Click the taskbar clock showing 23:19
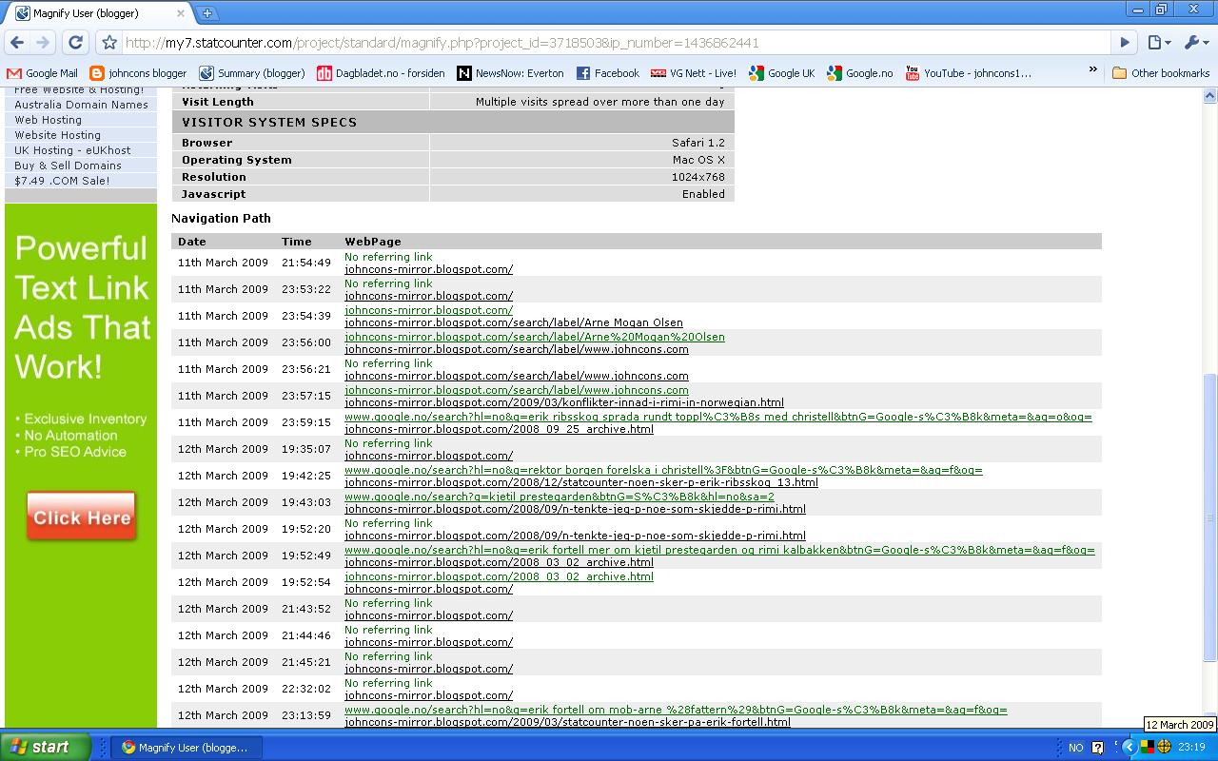The image size is (1218, 761). tap(1192, 748)
